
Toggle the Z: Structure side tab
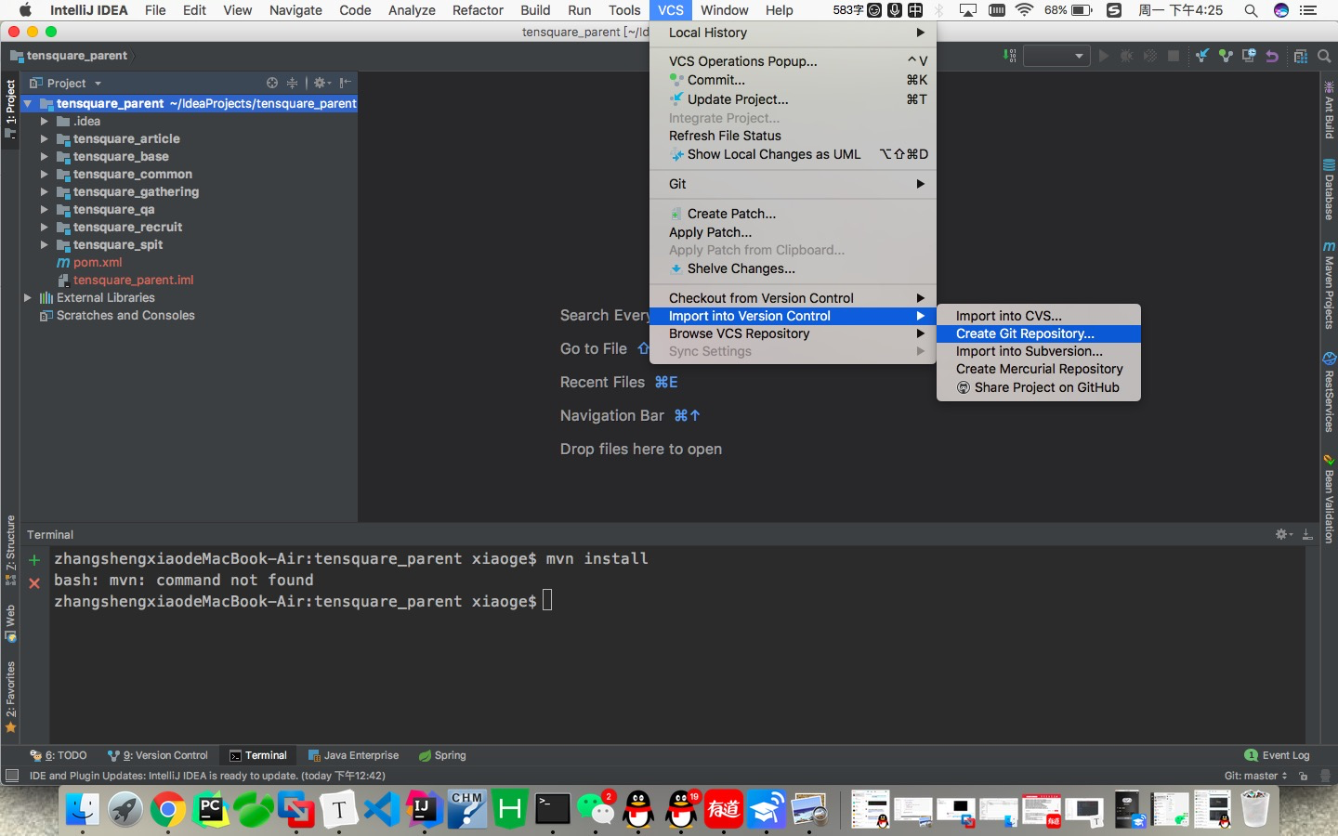coord(10,550)
